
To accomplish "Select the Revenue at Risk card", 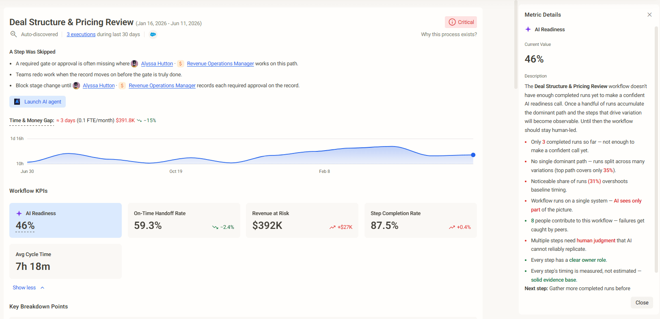I will (x=302, y=220).
